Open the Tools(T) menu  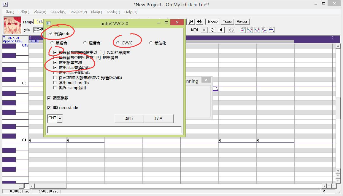coord(113,12)
